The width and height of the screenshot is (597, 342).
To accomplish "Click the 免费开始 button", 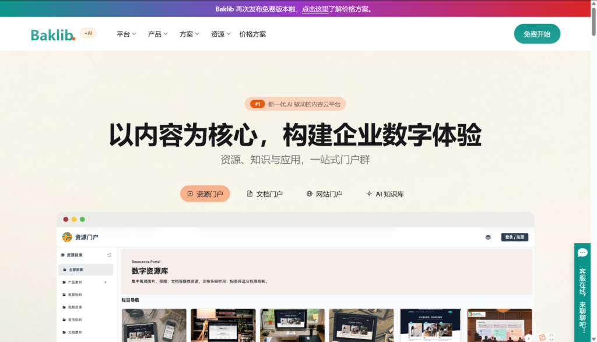I will coord(537,34).
